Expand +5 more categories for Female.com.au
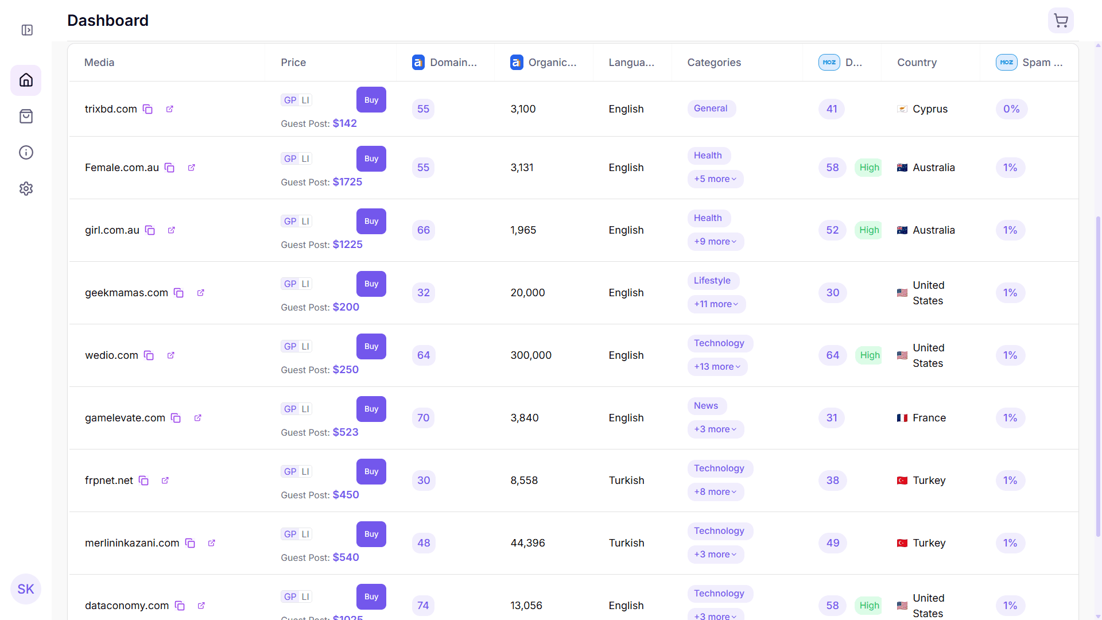 tap(715, 179)
